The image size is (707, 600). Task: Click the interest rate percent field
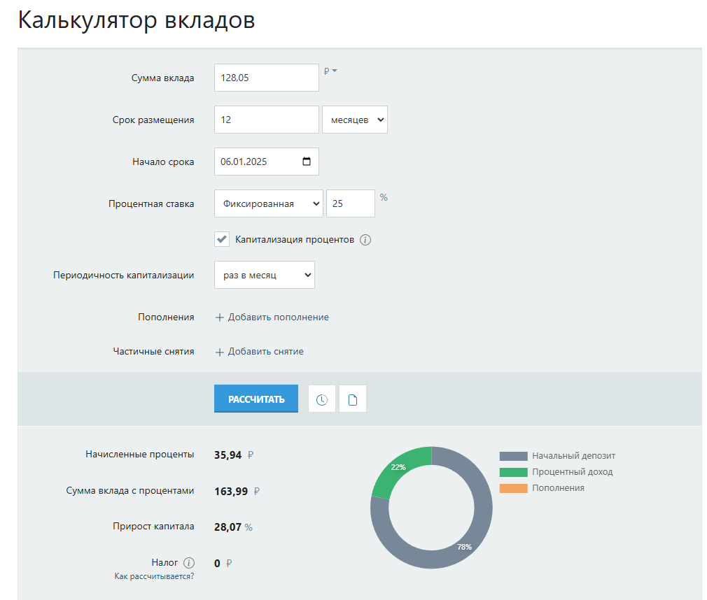[x=350, y=204]
